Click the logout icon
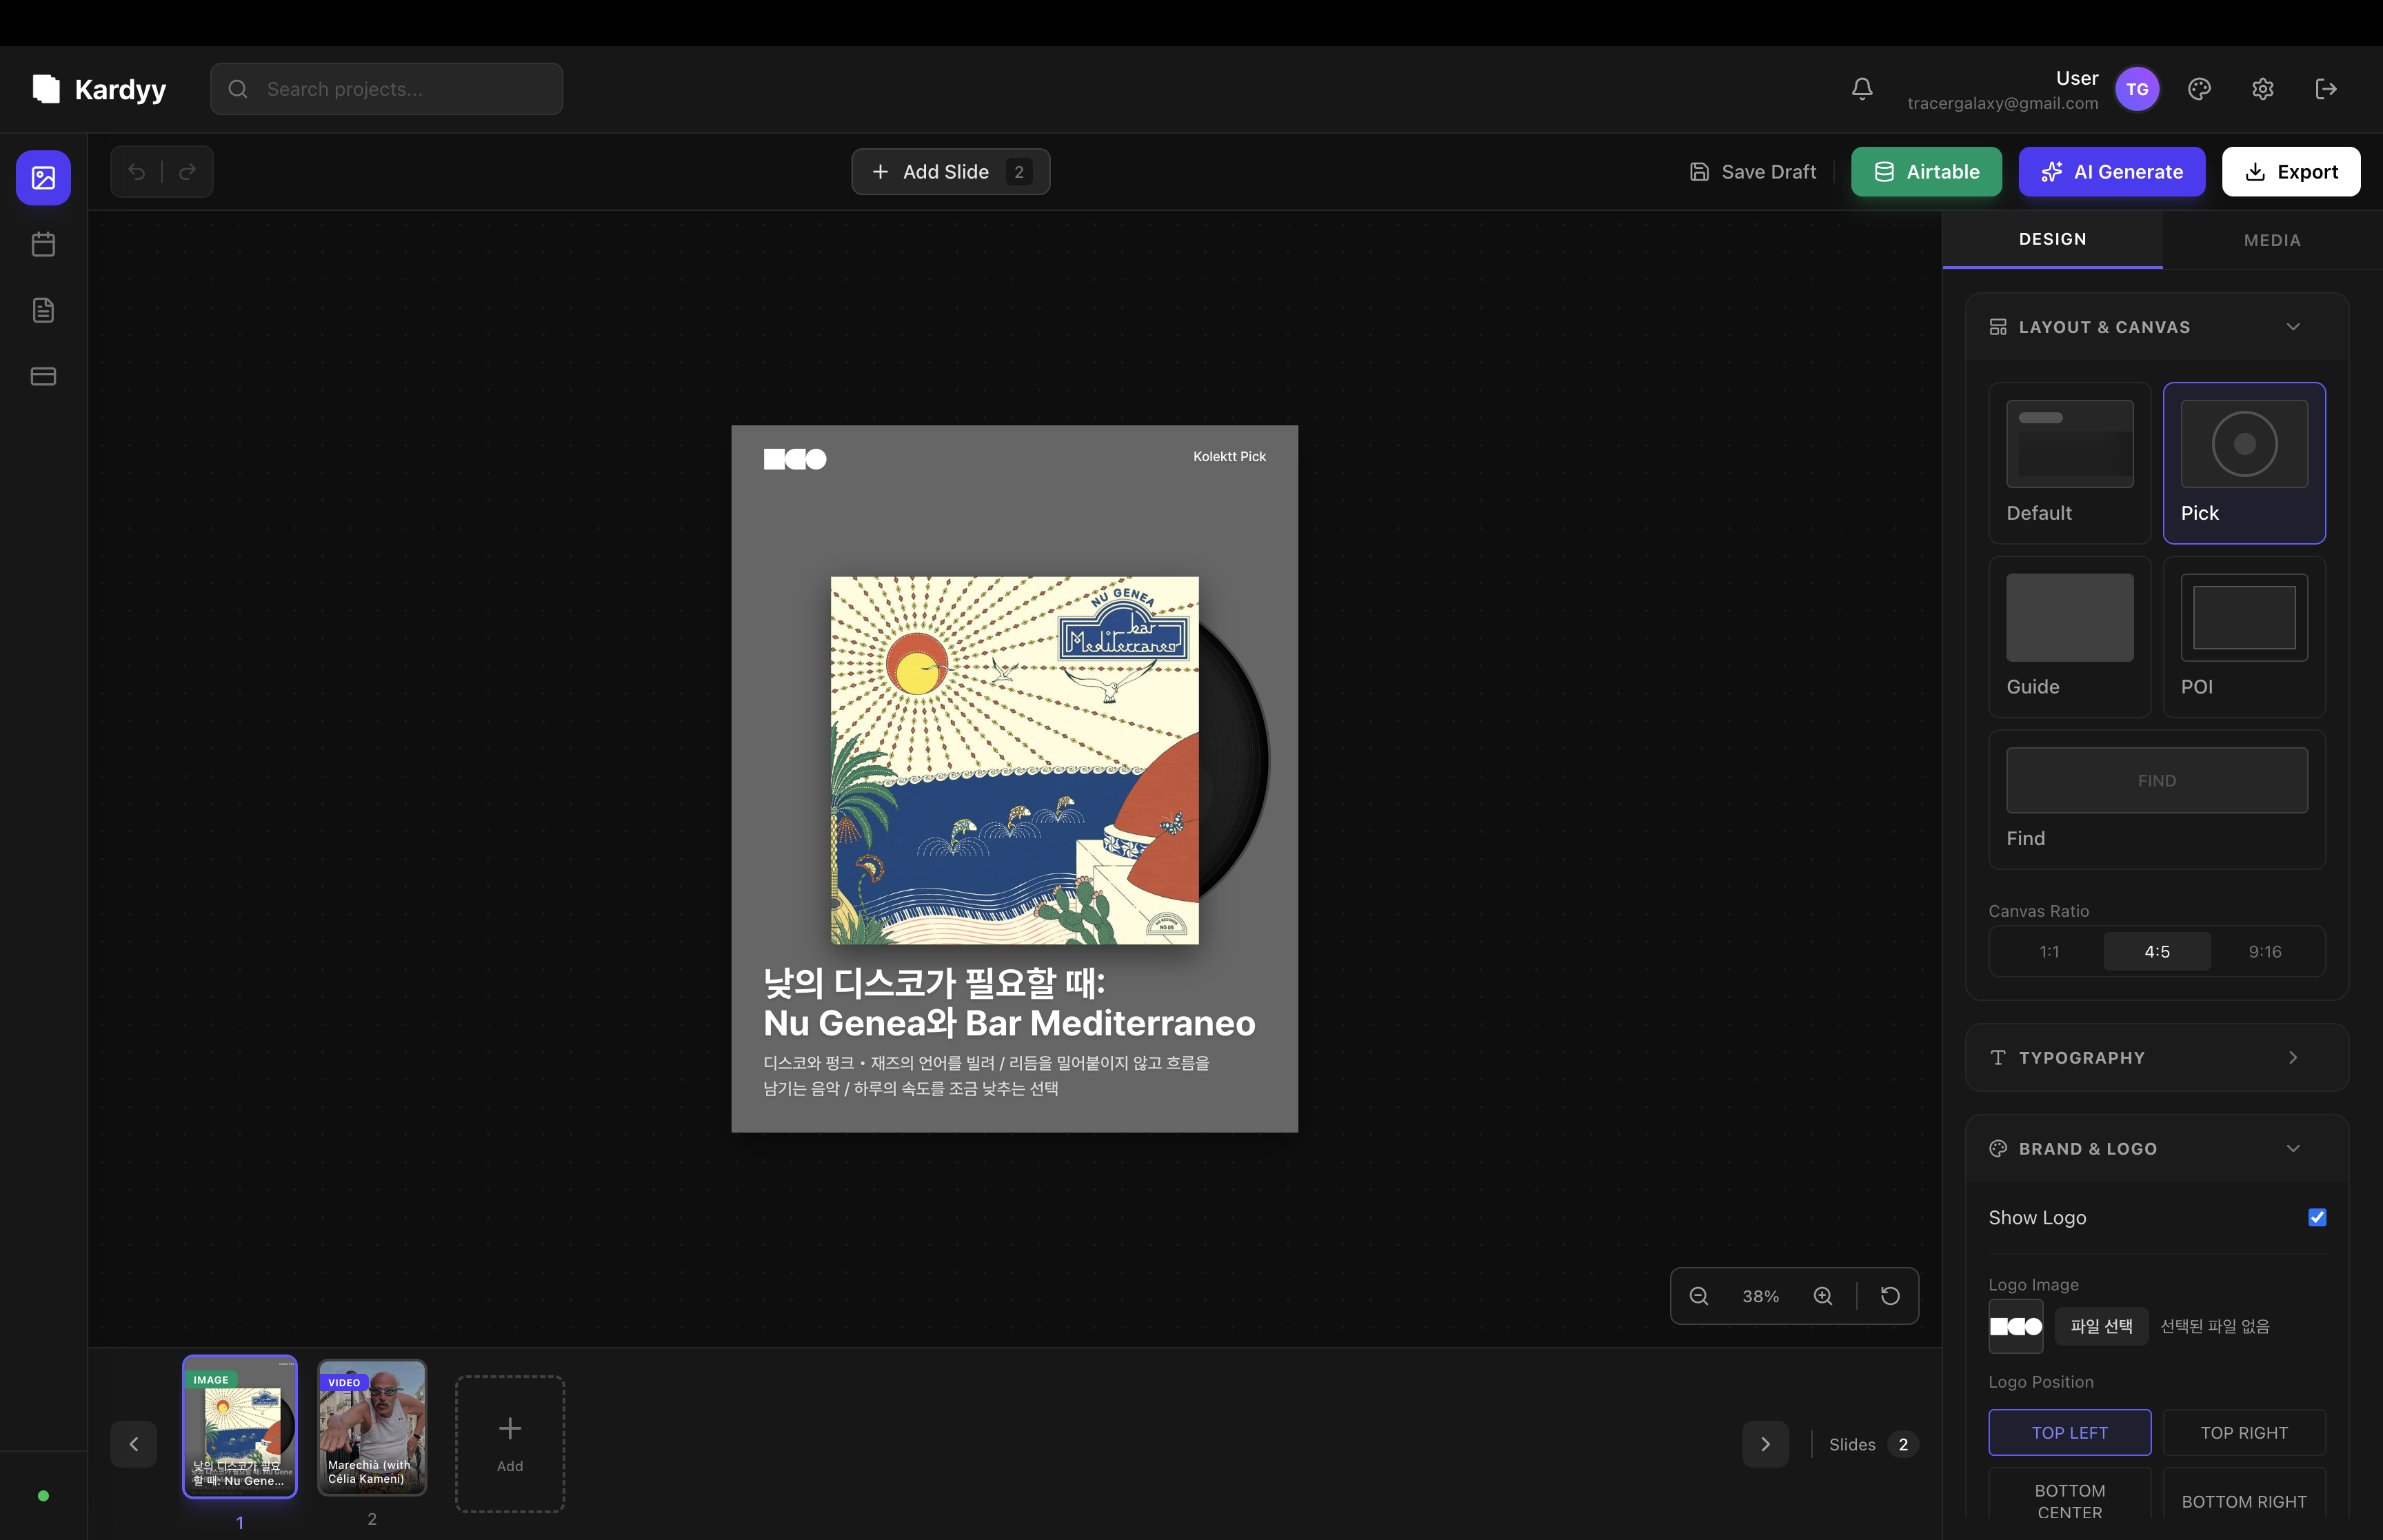Image resolution: width=2383 pixels, height=1540 pixels. click(x=2326, y=89)
